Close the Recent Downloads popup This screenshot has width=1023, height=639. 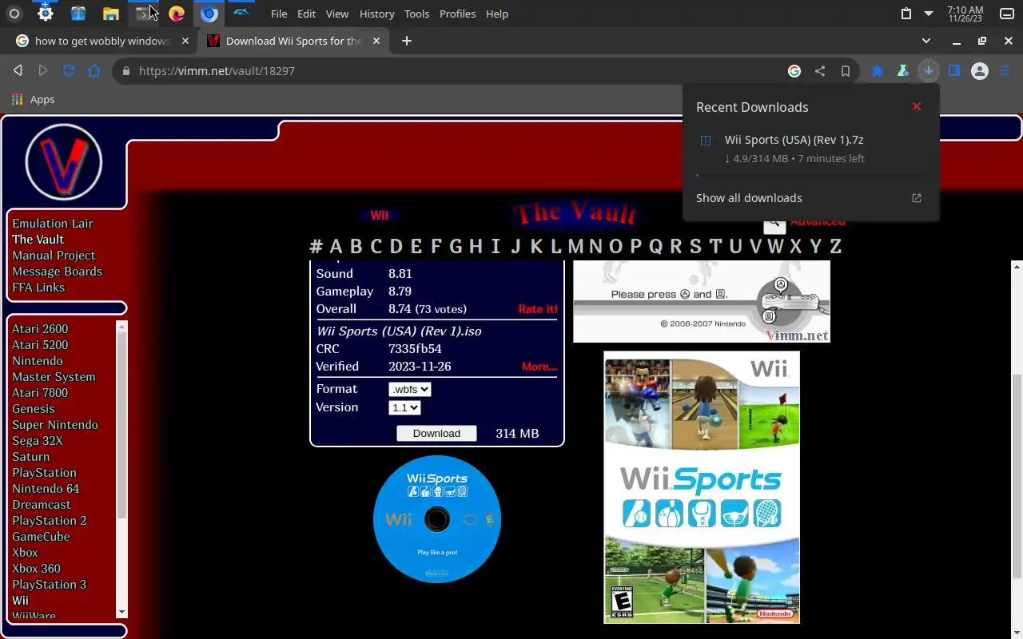917,106
